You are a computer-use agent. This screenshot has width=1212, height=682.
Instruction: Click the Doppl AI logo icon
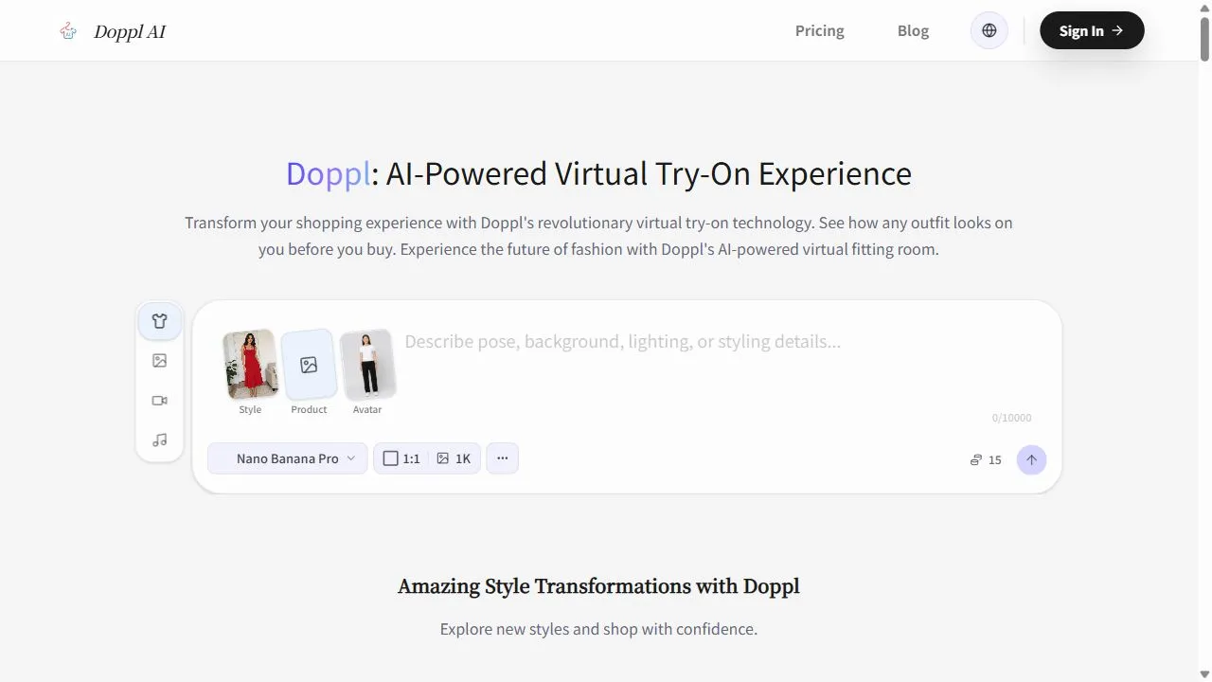point(68,31)
